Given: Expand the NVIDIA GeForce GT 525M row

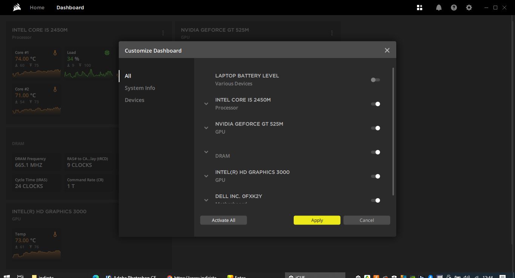Looking at the screenshot, I should [x=206, y=128].
